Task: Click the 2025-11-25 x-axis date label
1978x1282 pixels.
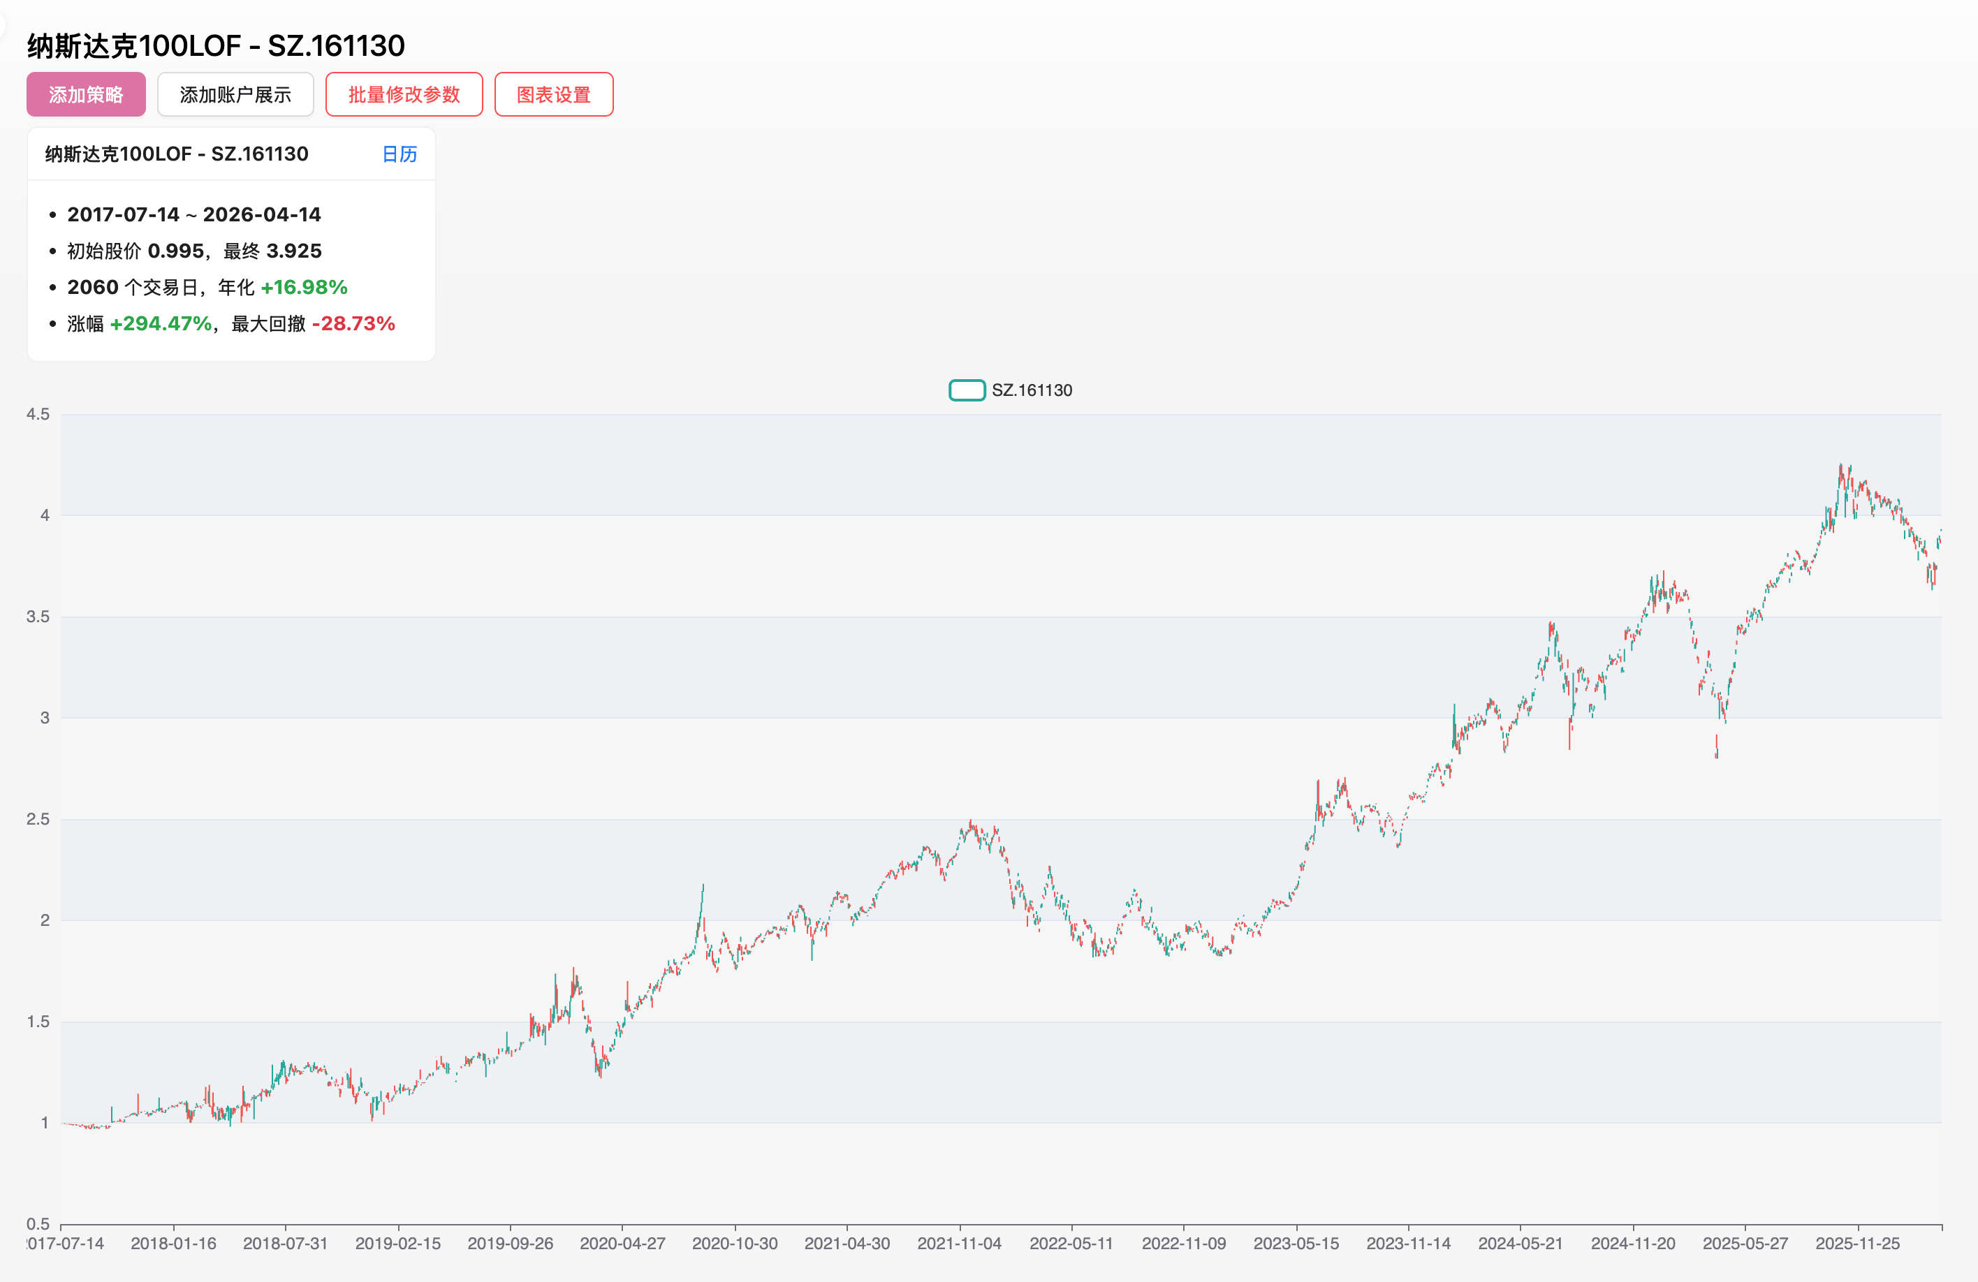Action: coord(1857,1243)
